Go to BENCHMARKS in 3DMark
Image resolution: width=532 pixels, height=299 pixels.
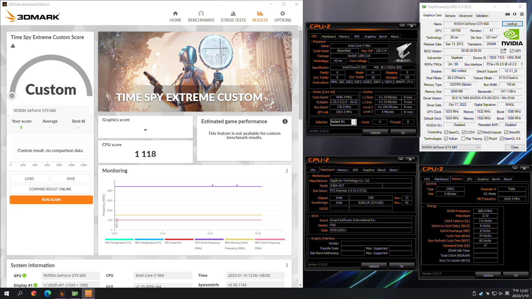[201, 17]
